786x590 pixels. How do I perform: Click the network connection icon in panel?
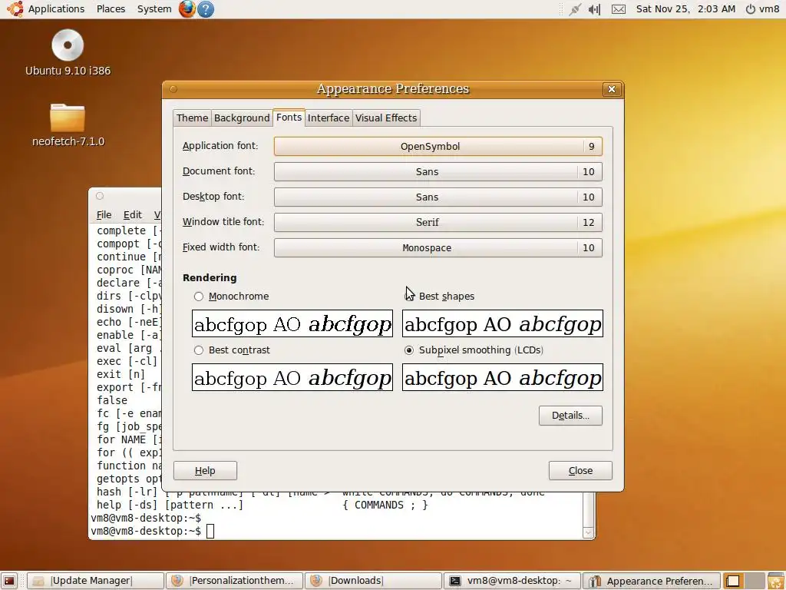pos(574,9)
